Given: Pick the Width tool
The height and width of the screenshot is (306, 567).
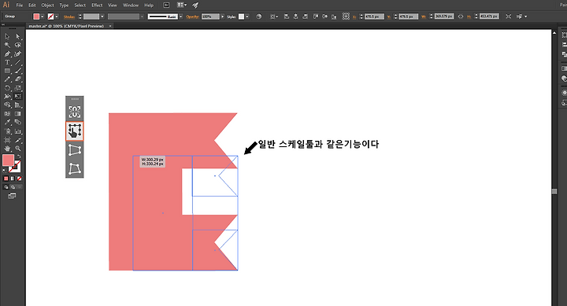Looking at the screenshot, I should [7, 97].
